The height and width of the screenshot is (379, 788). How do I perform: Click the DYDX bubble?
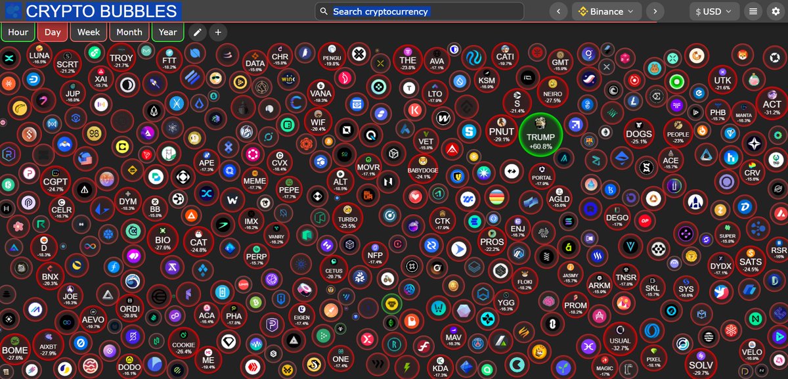(721, 265)
